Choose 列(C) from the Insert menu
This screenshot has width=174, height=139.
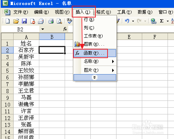[95, 28]
